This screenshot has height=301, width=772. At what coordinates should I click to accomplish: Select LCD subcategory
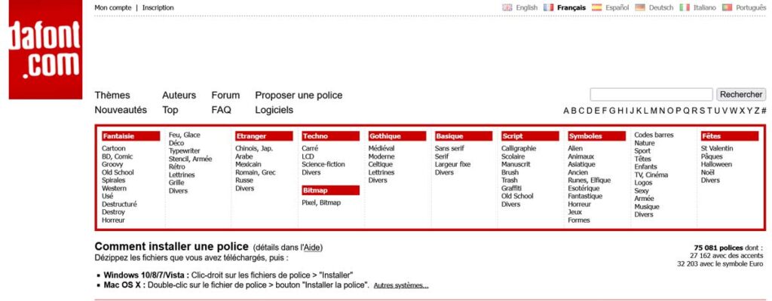click(x=308, y=157)
